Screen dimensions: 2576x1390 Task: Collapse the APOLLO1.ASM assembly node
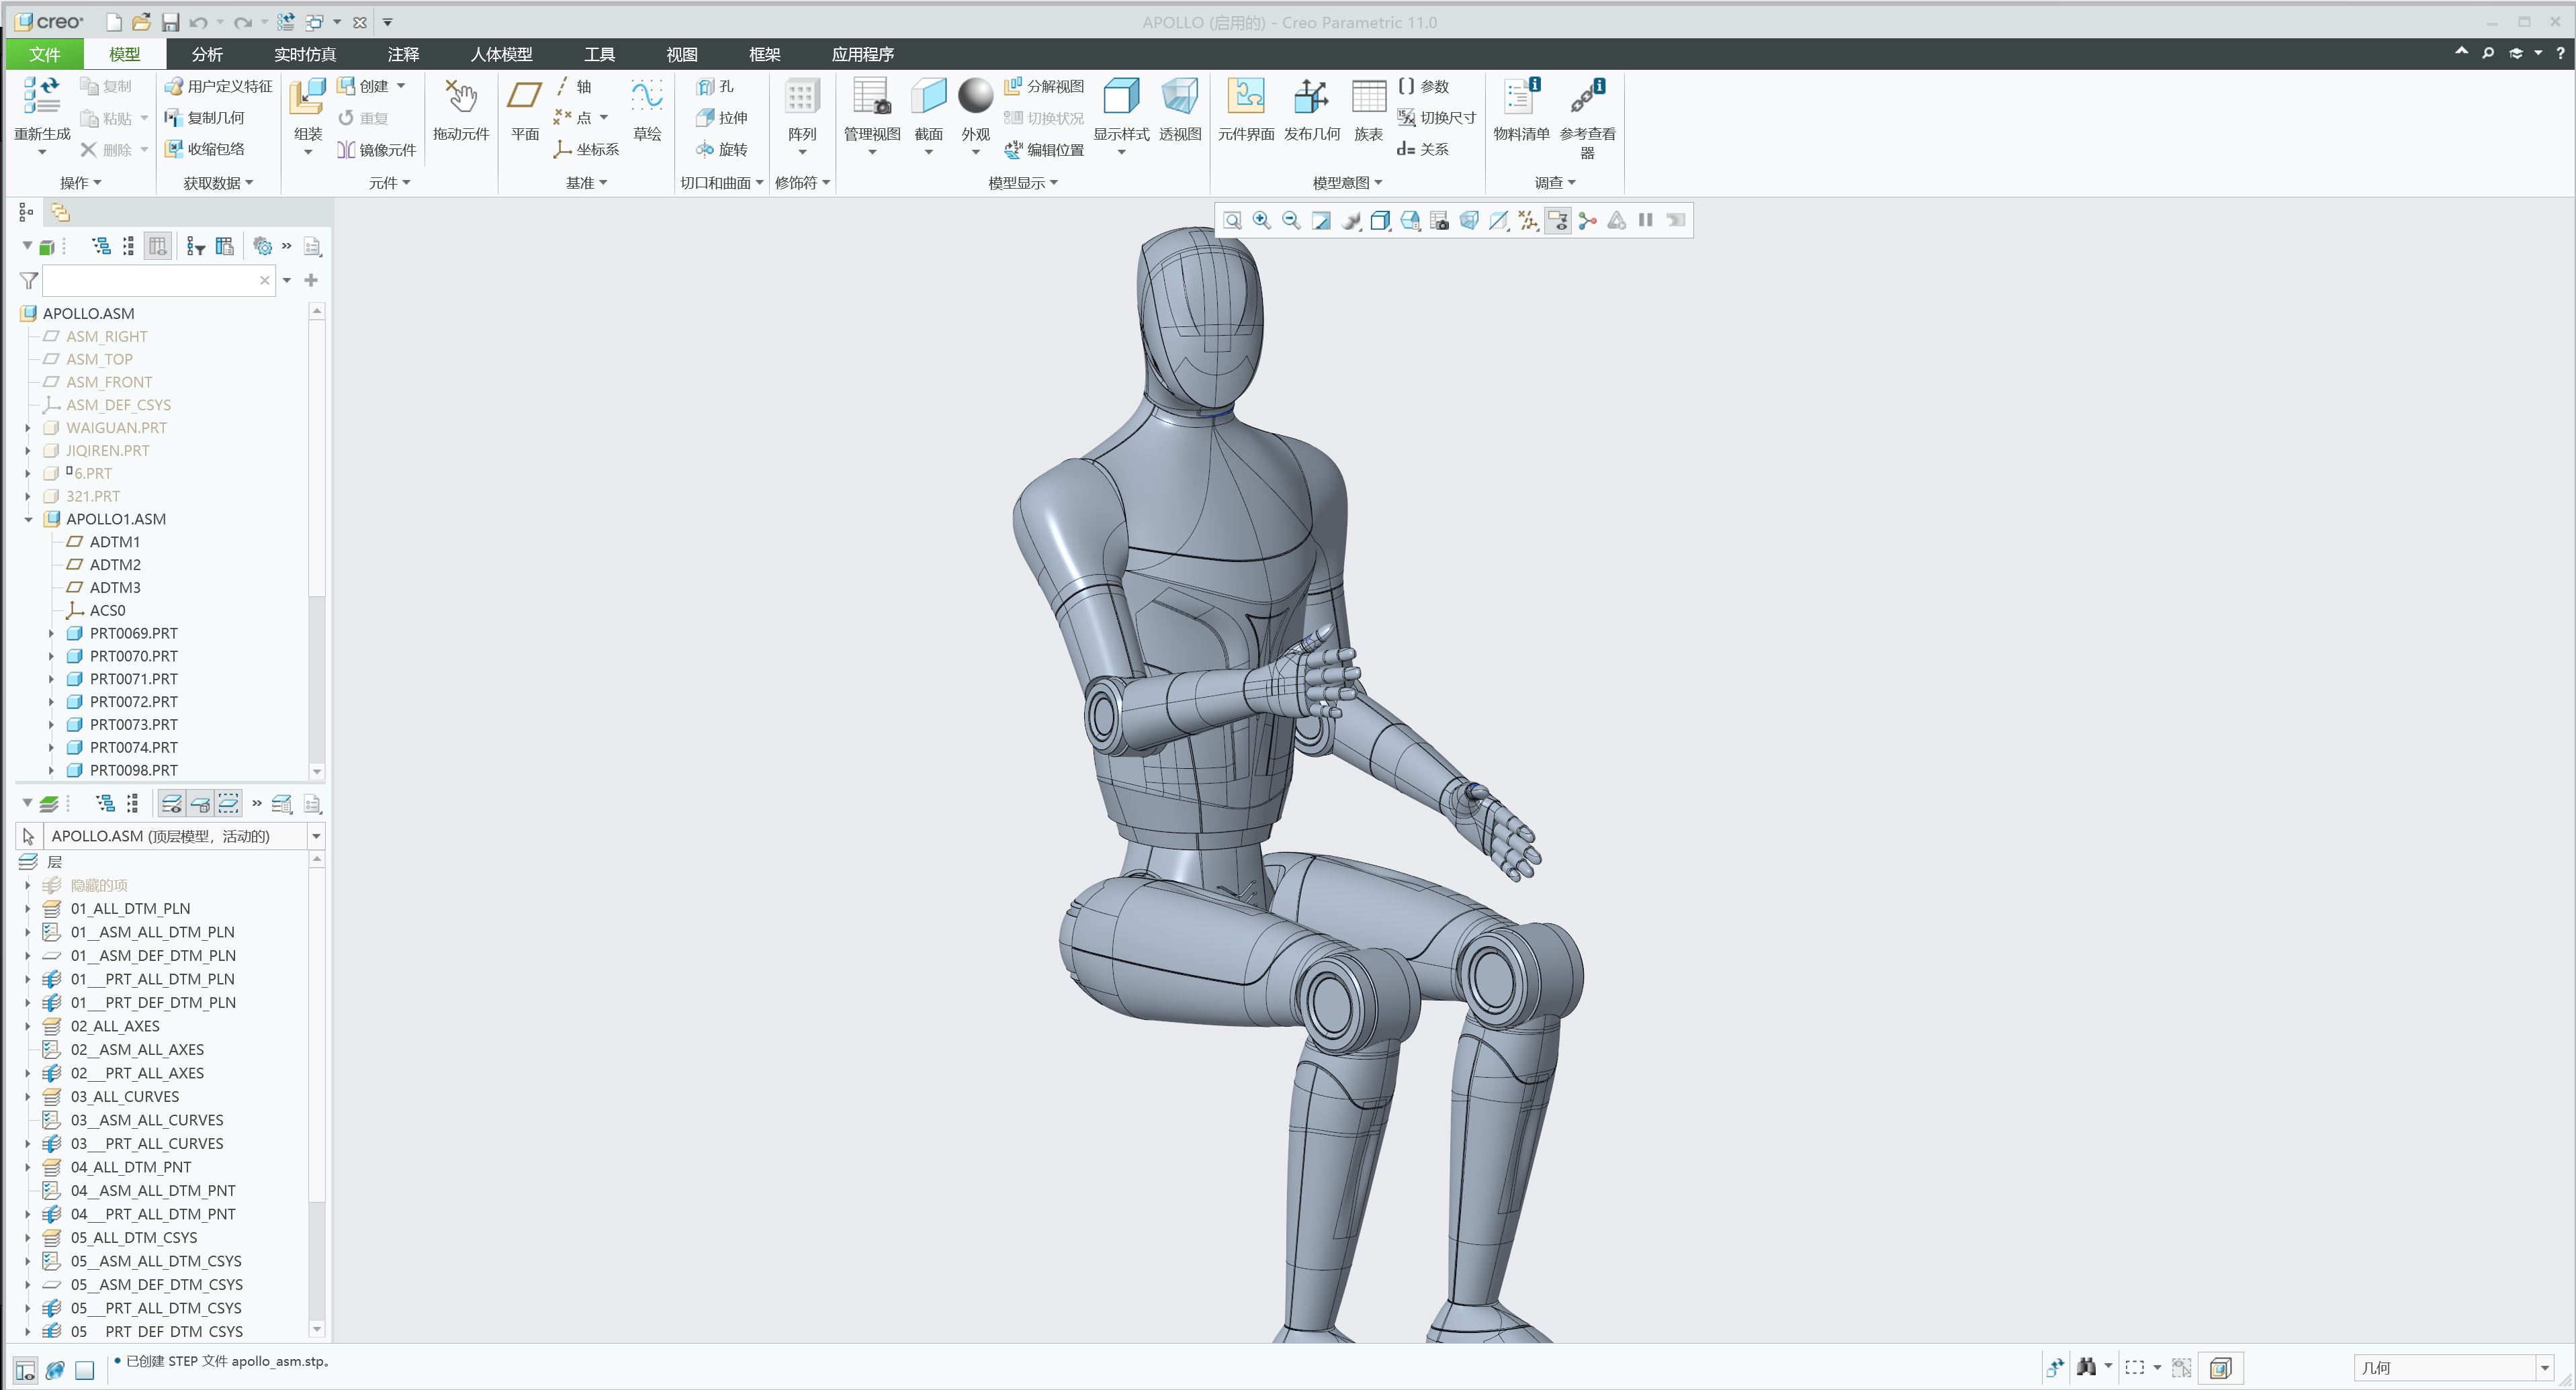[x=28, y=519]
